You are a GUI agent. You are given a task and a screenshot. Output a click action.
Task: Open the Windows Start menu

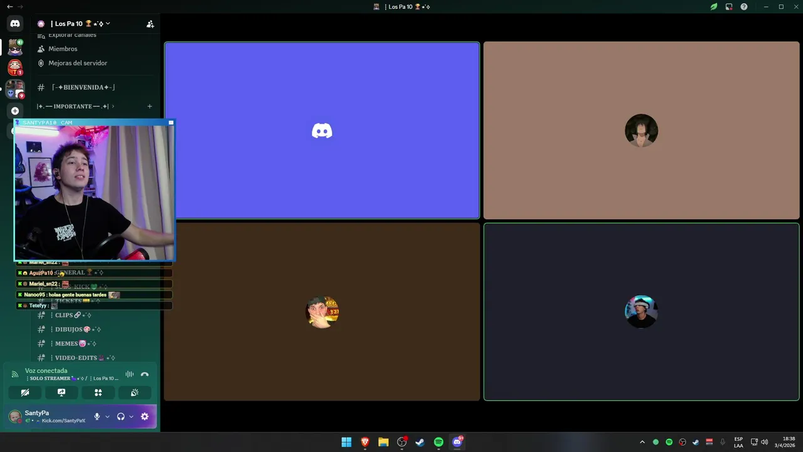click(346, 442)
